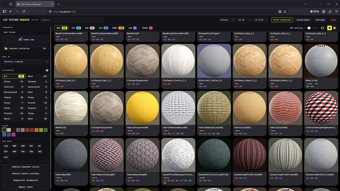340x191 pixels.
Task: Select the InteriorDesignRugGeometric thumbnail
Action: point(321,108)
